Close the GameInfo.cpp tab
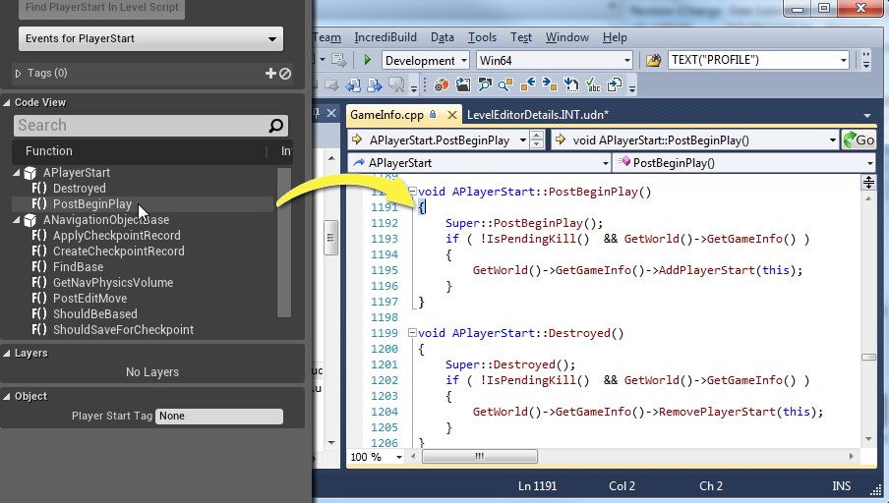 coord(451,115)
